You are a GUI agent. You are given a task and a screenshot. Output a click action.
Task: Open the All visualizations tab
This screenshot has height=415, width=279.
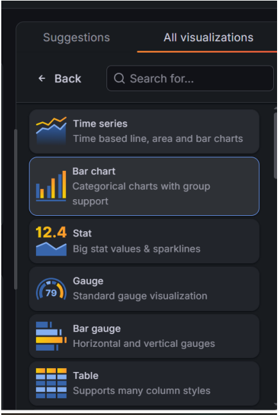pos(208,37)
